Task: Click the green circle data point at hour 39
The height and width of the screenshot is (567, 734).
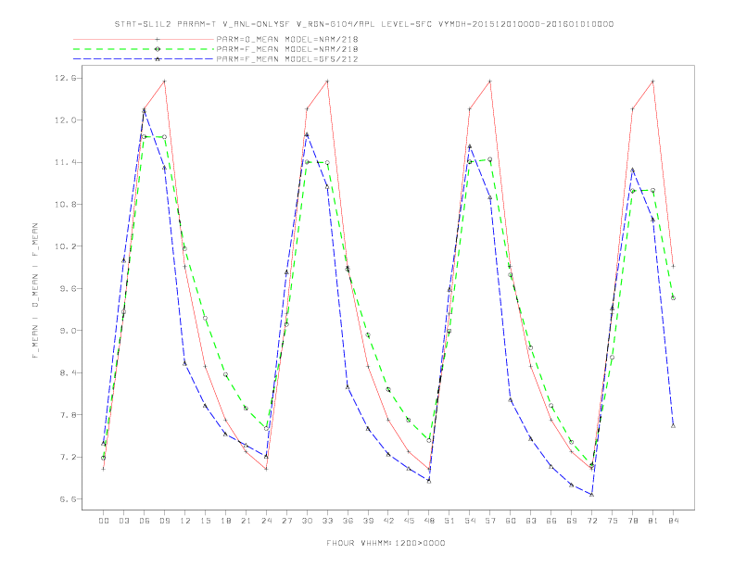Action: pos(368,335)
